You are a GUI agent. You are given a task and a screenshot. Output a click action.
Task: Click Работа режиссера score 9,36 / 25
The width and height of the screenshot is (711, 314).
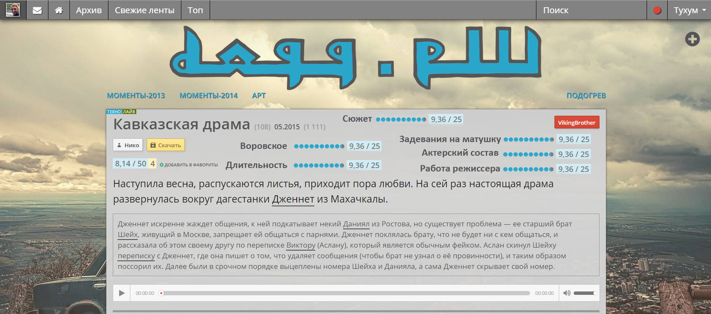point(573,169)
